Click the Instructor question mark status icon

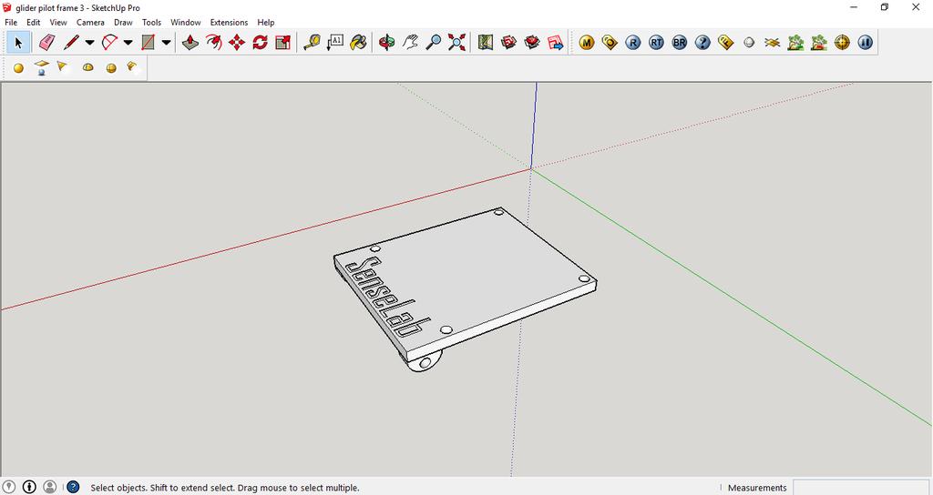73,488
